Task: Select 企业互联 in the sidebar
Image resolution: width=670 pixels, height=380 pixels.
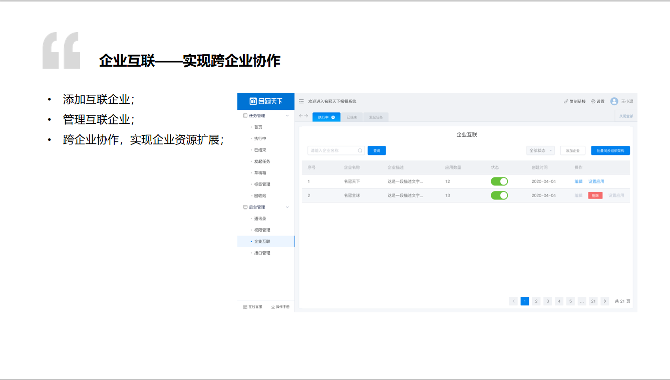Action: [266, 242]
